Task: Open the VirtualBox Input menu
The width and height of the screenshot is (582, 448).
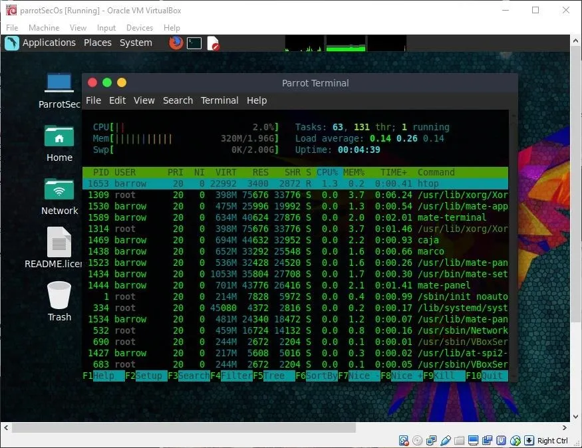Action: click(106, 28)
